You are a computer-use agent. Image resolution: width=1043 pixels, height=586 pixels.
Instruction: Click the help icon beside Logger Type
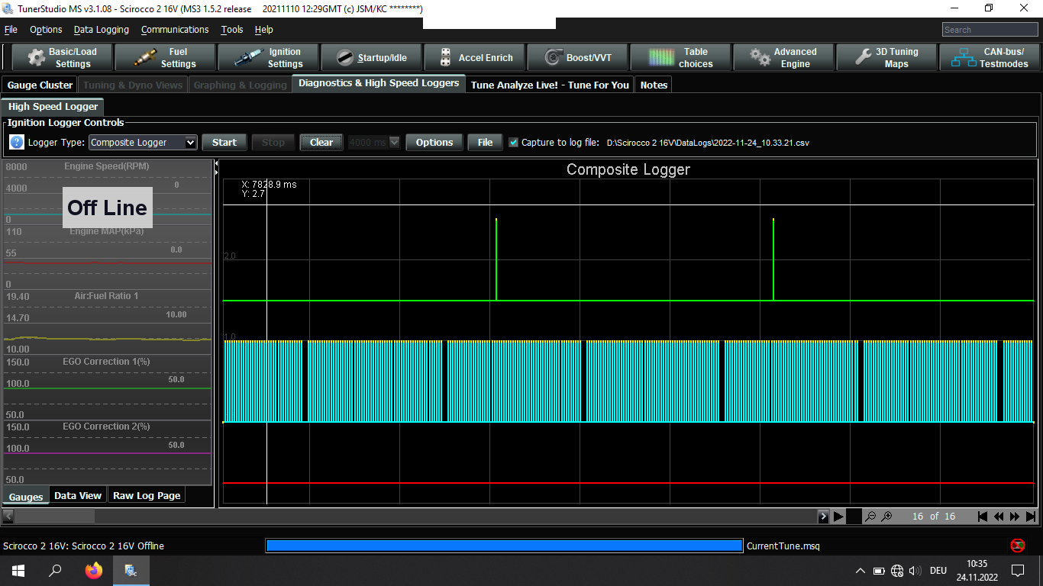17,143
